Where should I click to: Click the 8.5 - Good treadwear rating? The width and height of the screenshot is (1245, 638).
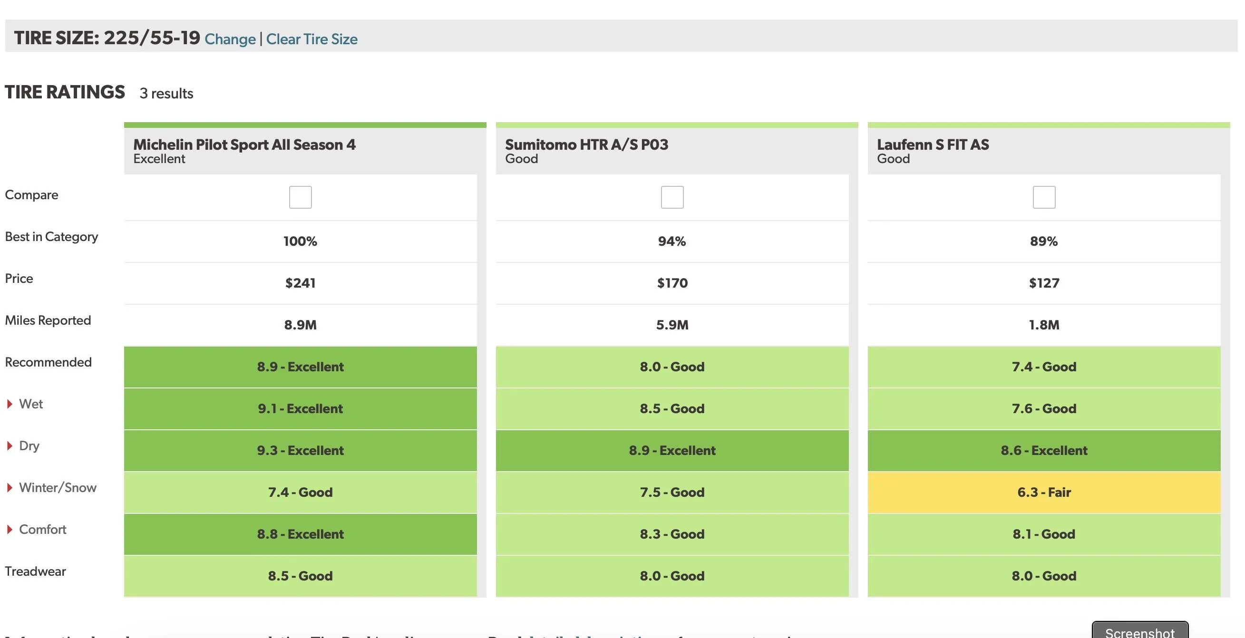tap(300, 576)
